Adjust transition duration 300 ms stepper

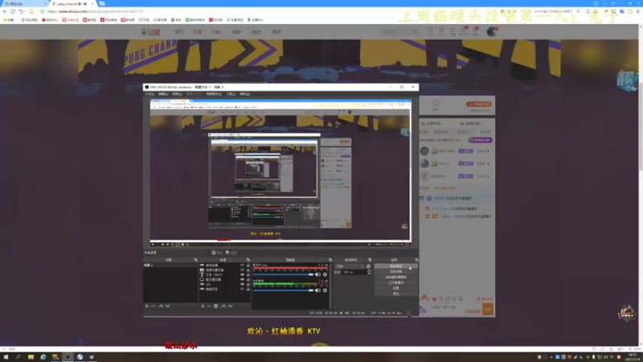click(369, 272)
